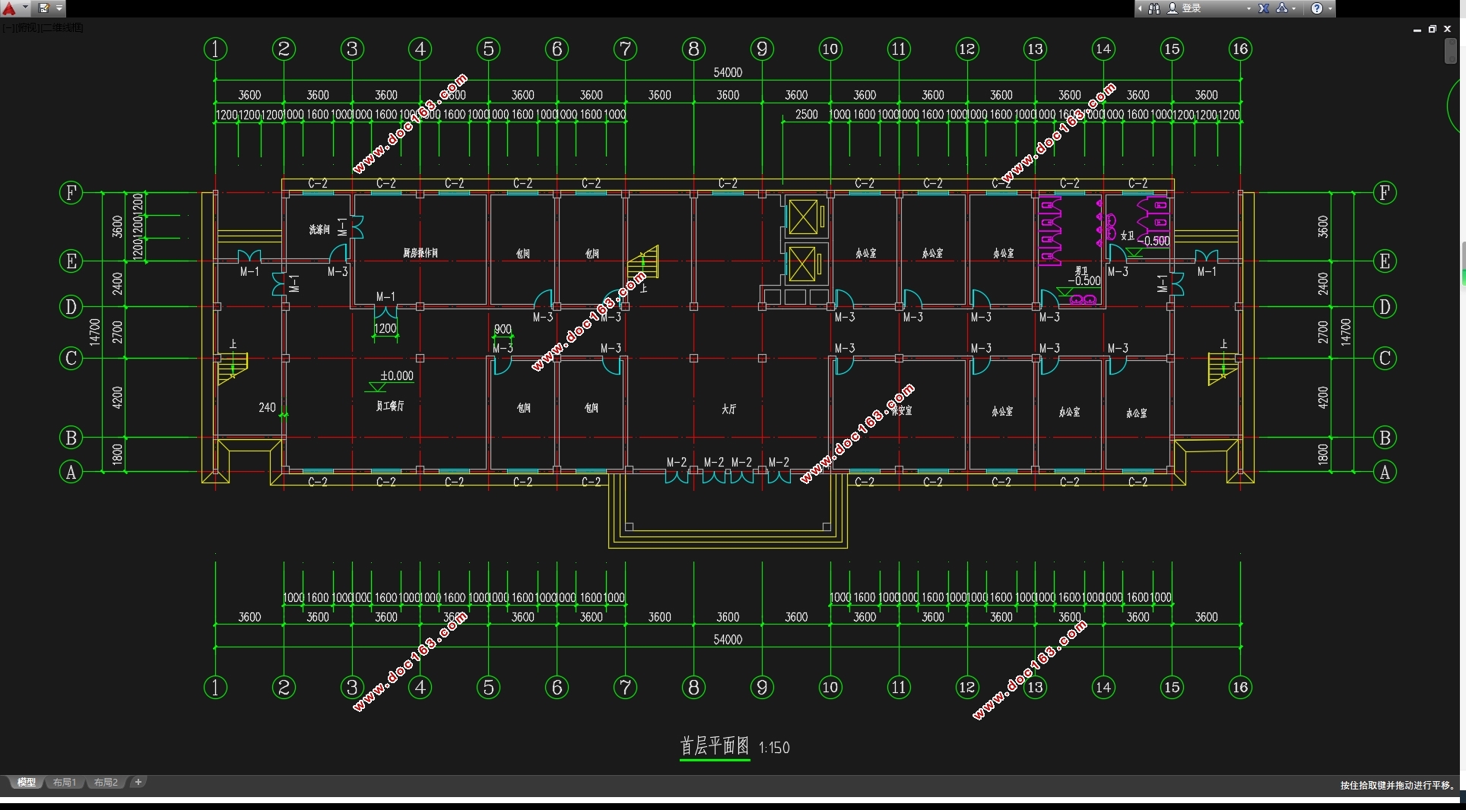
Task: Switch to the 布局2 layout tab
Action: coord(106,782)
